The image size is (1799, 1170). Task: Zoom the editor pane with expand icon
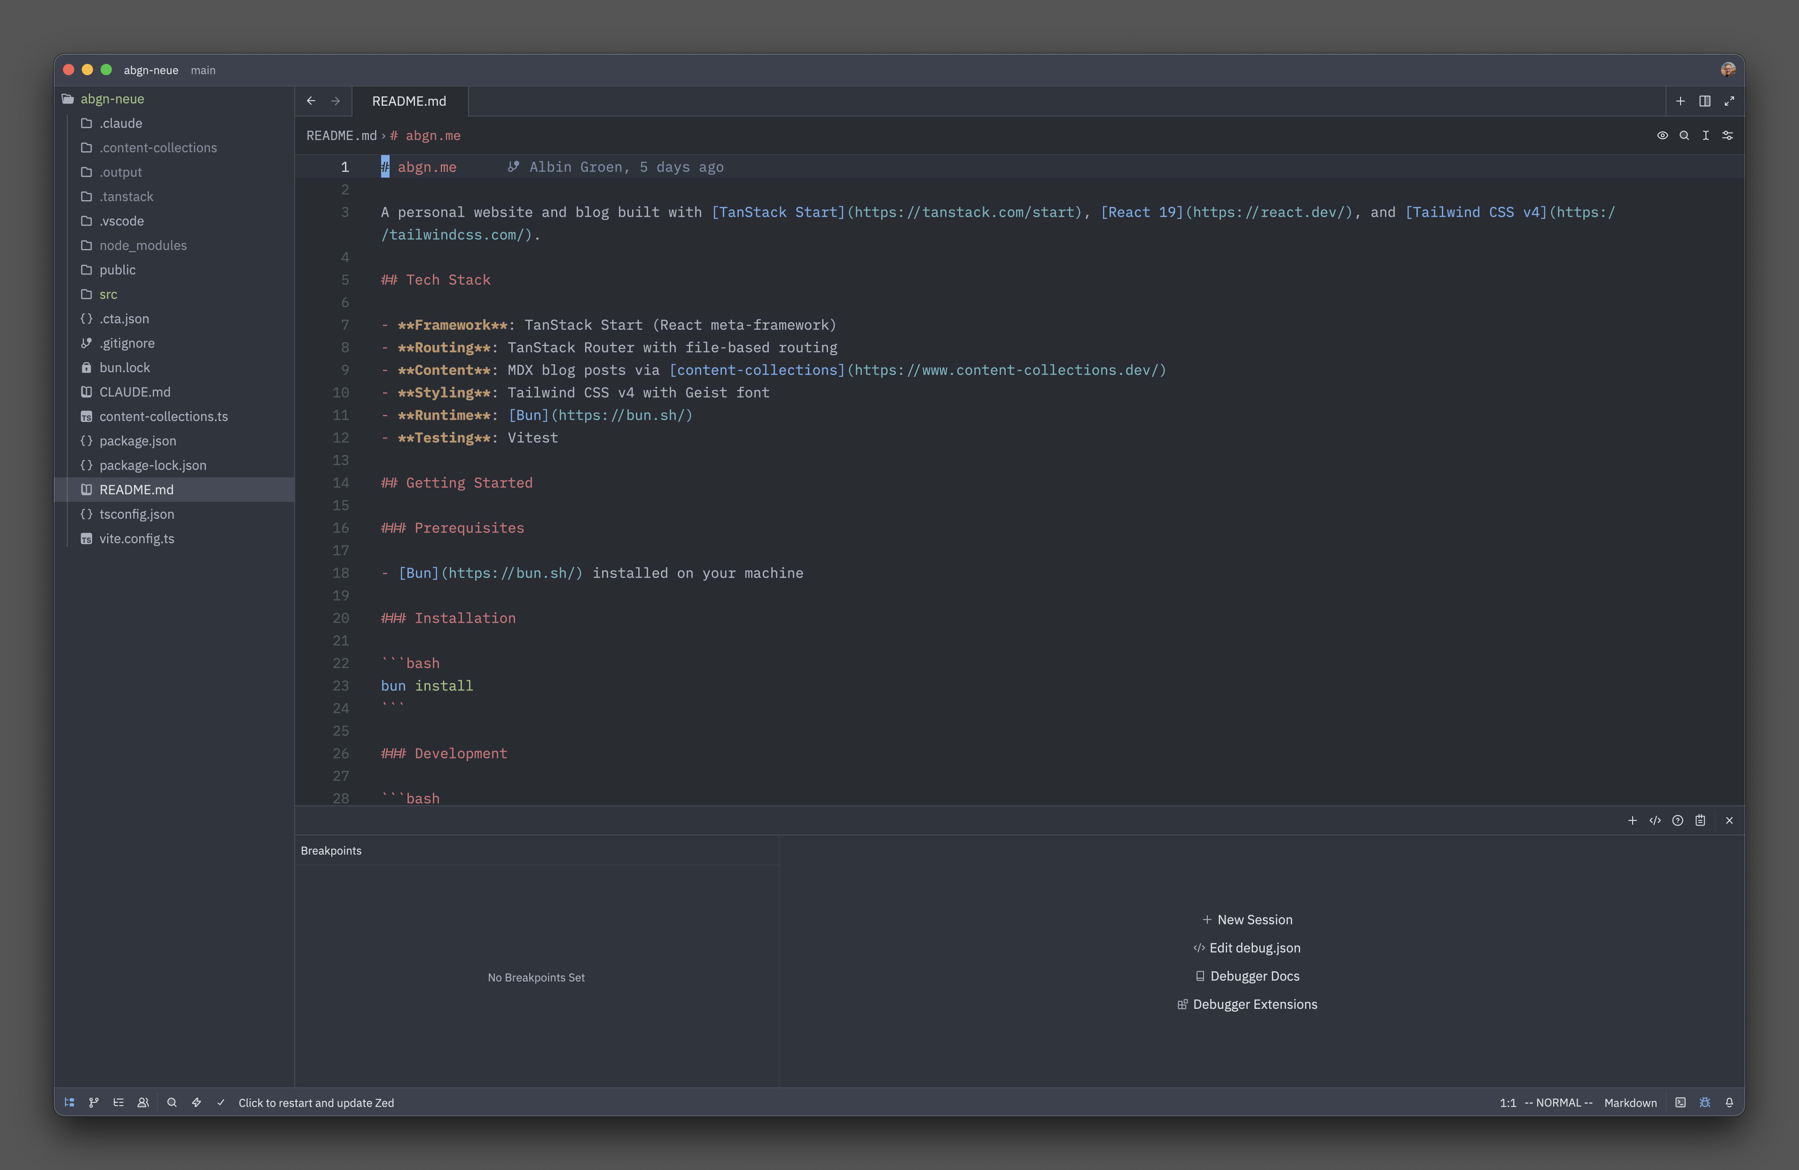pyautogui.click(x=1729, y=101)
